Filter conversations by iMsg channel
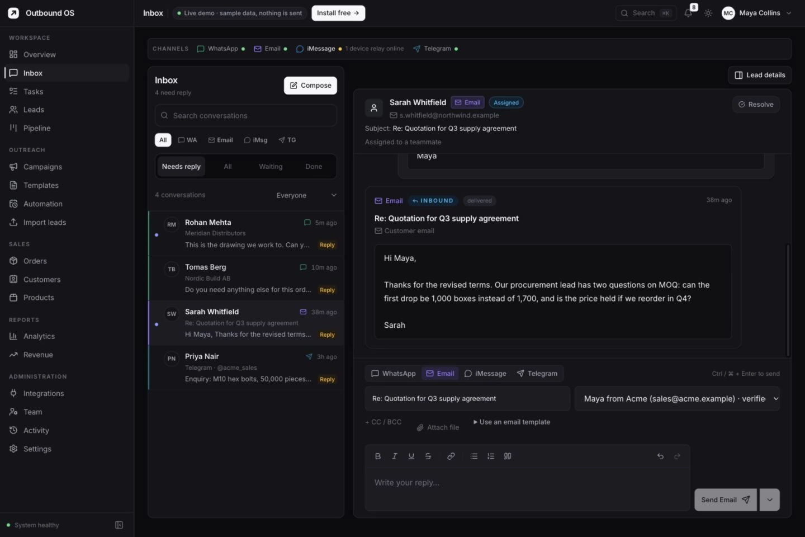This screenshot has width=805, height=537. tap(255, 140)
